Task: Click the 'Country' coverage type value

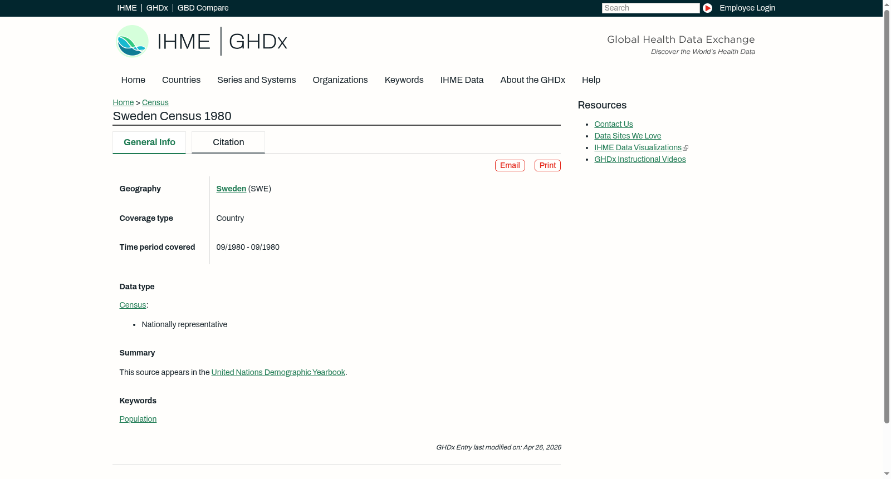Action: (x=230, y=219)
